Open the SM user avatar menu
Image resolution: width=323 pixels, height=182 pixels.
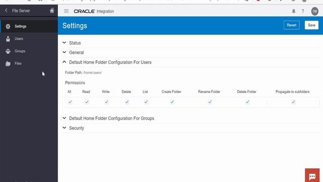(314, 11)
